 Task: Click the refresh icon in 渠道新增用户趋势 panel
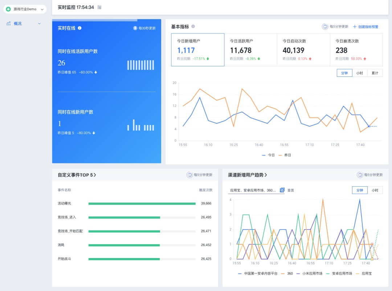360,175
